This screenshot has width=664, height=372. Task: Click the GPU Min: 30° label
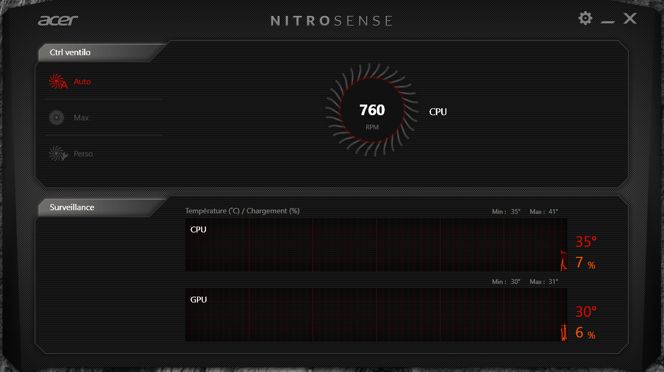point(506,281)
